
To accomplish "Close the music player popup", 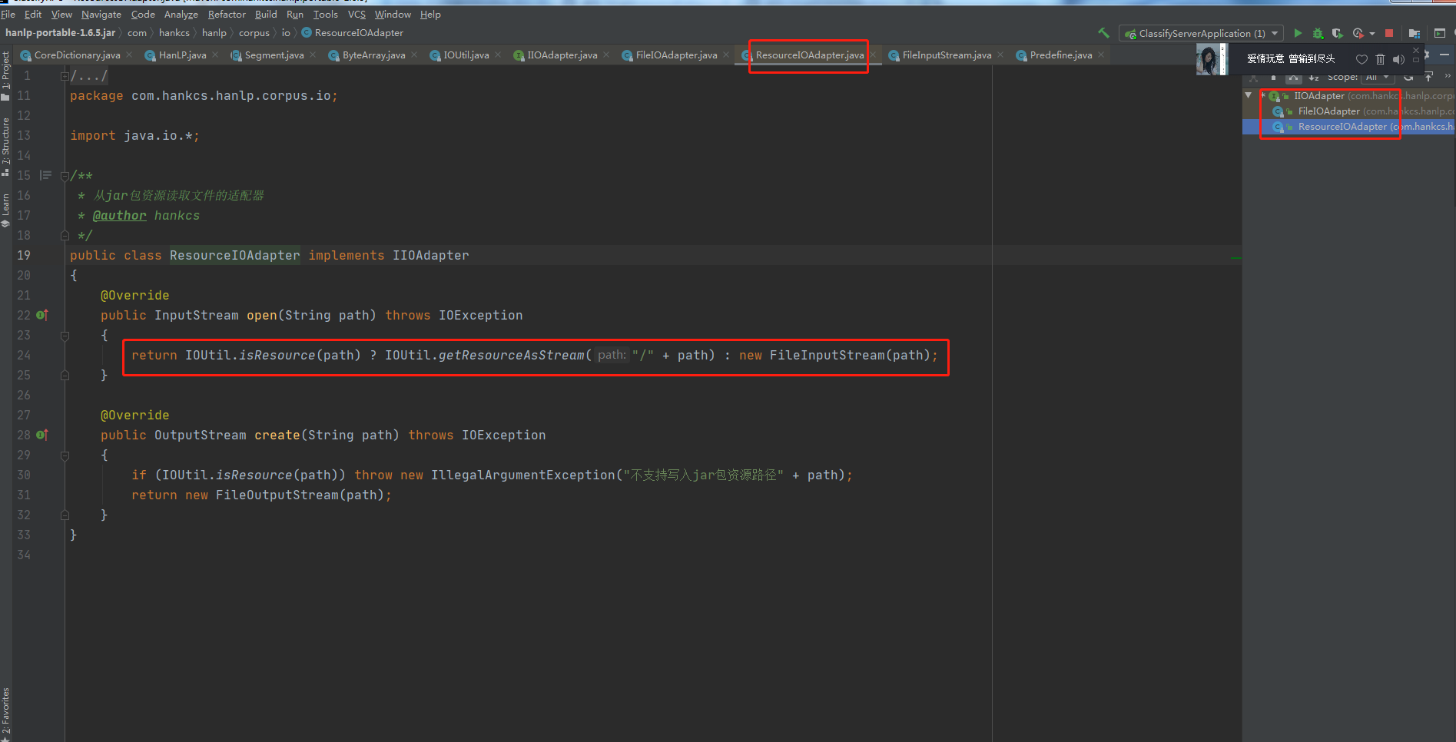I will 1415,50.
